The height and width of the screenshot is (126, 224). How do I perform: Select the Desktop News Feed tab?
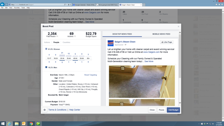click(122, 34)
